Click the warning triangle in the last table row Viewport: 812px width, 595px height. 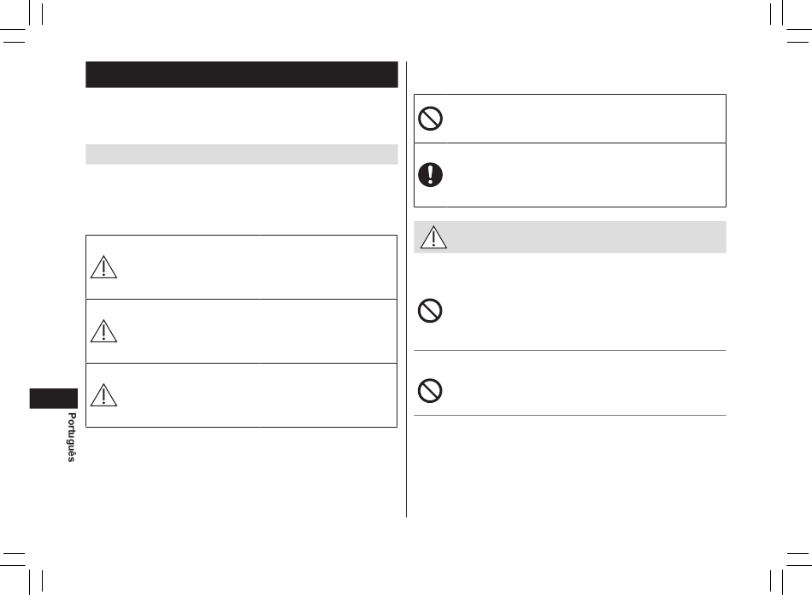(103, 394)
